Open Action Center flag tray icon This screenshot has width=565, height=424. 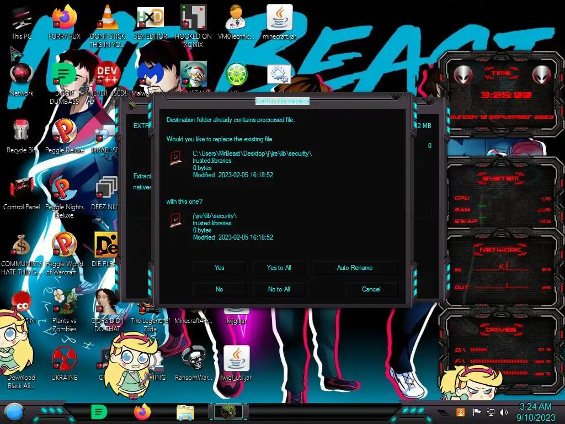pos(477,412)
